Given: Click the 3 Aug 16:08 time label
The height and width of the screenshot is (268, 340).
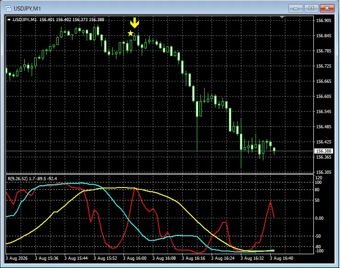Looking at the screenshot, I should [164, 258].
